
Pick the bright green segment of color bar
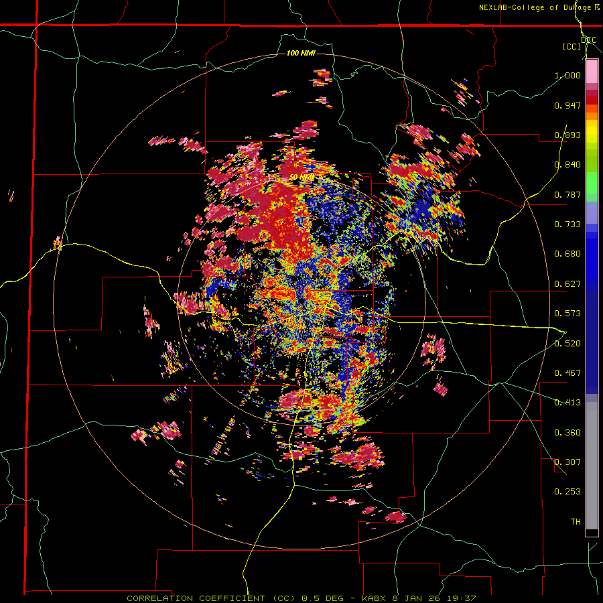pos(592,183)
